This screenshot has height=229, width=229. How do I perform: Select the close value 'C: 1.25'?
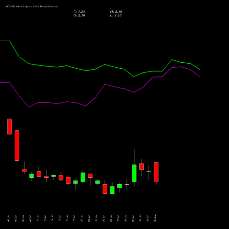79,12
